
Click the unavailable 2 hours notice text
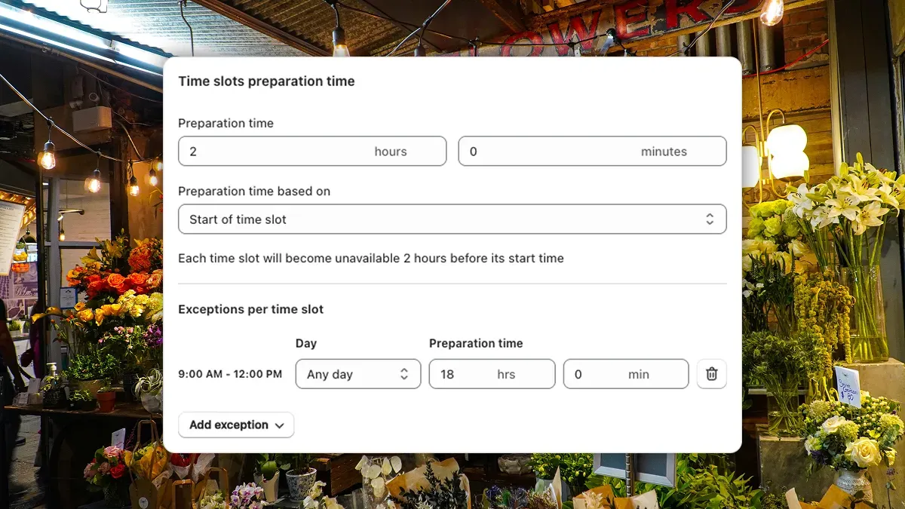pyautogui.click(x=370, y=258)
